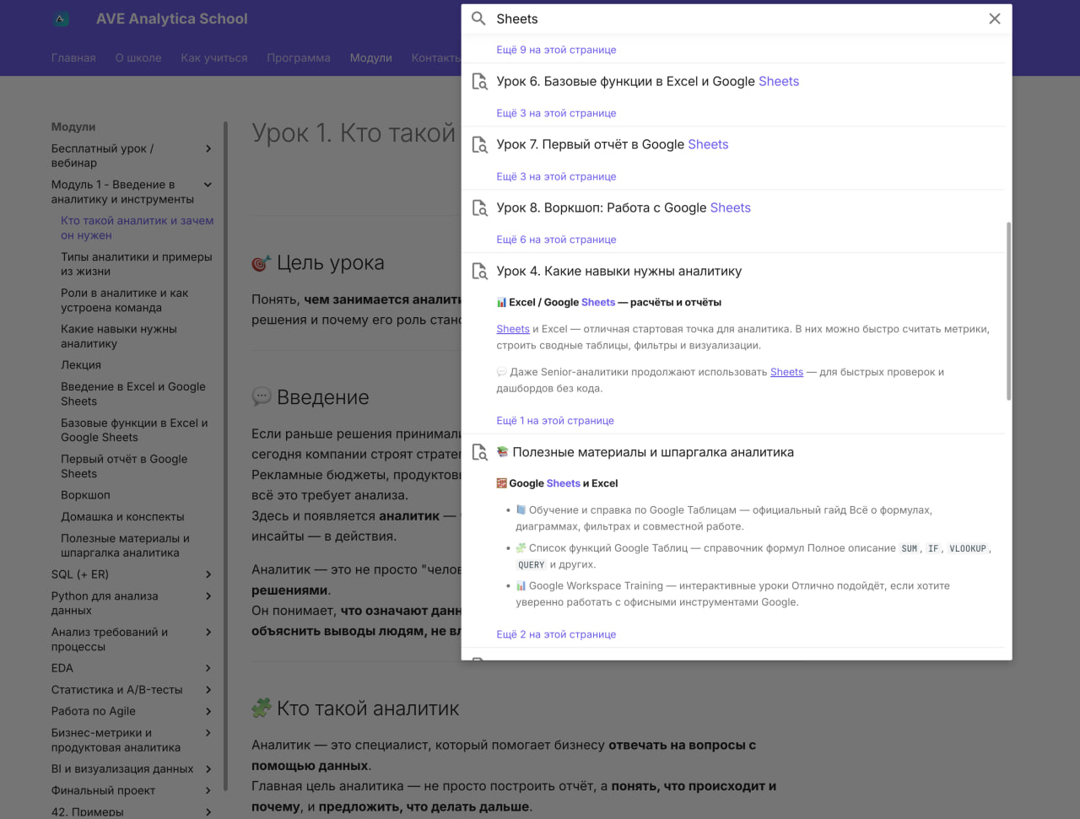The width and height of the screenshot is (1080, 819).
Task: Open the Главная navigation item
Action: (73, 57)
